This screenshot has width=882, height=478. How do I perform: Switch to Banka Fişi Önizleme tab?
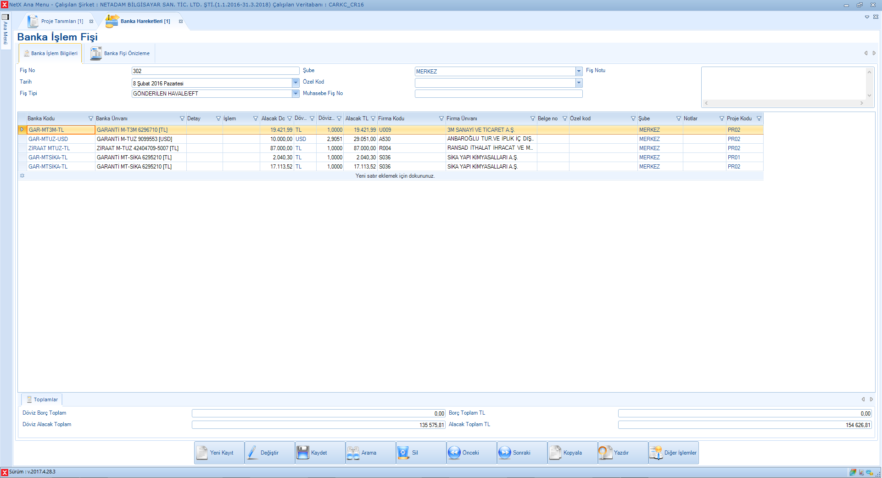point(121,53)
